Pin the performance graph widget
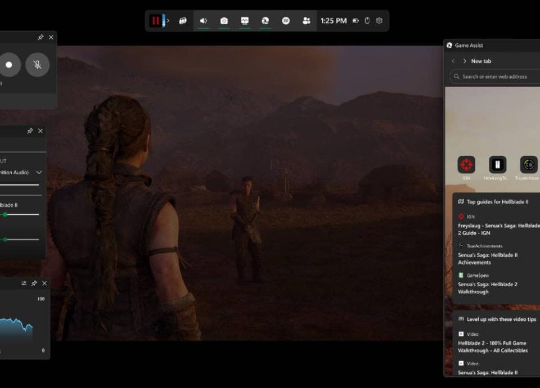 coord(34,283)
